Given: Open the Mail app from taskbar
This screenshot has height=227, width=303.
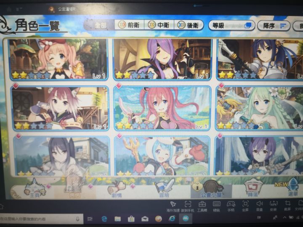Looking at the screenshot, I should 145,219.
